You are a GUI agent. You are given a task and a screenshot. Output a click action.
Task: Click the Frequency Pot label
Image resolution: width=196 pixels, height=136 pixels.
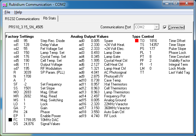pos(115,96)
